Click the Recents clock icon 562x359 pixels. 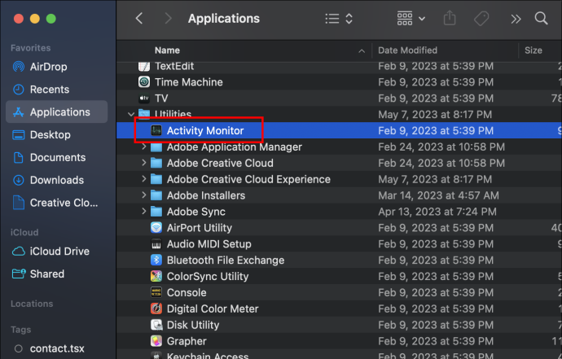pos(18,90)
